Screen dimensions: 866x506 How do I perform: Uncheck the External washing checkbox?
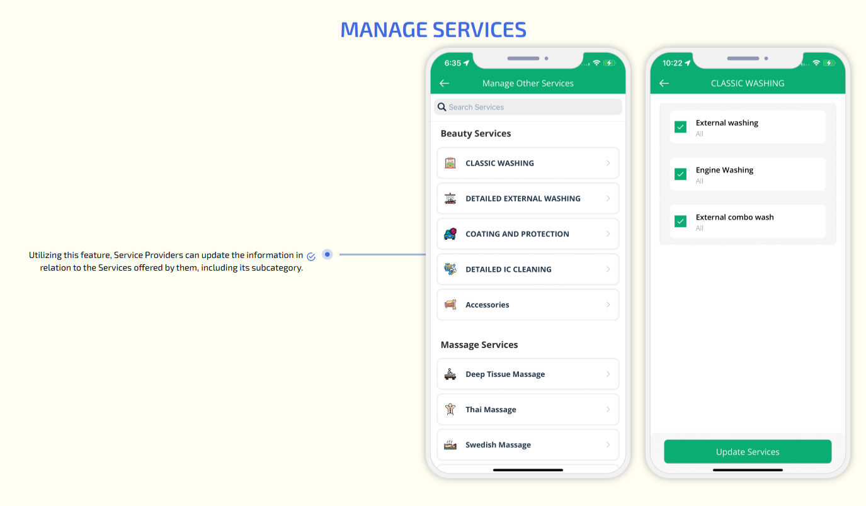680,127
